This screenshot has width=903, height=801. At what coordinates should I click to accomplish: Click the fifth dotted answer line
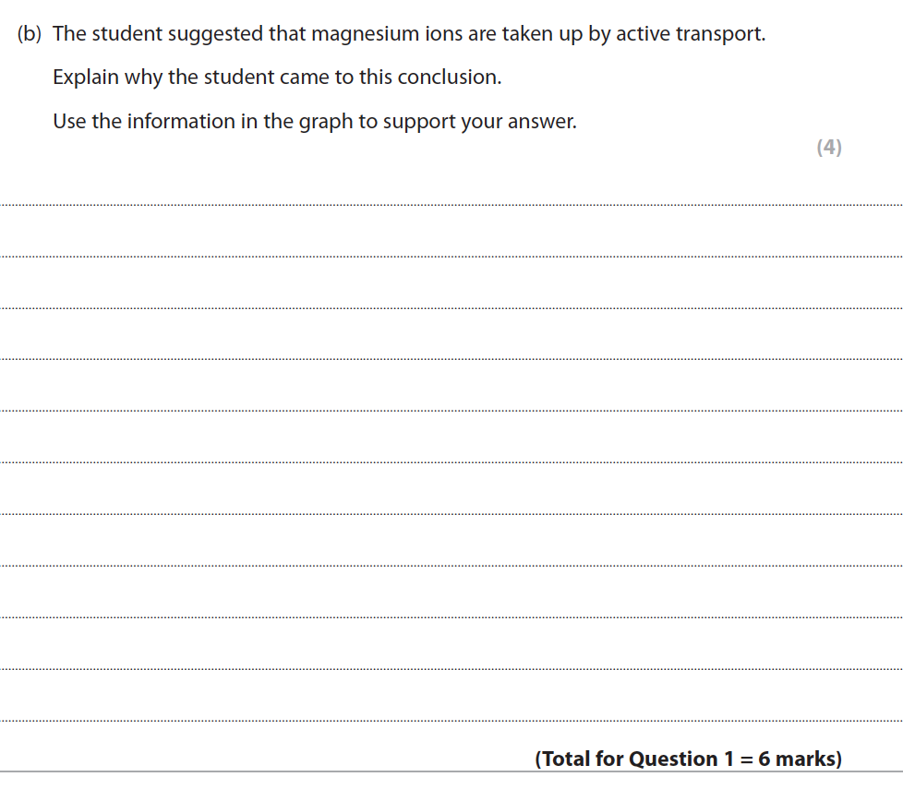click(451, 411)
